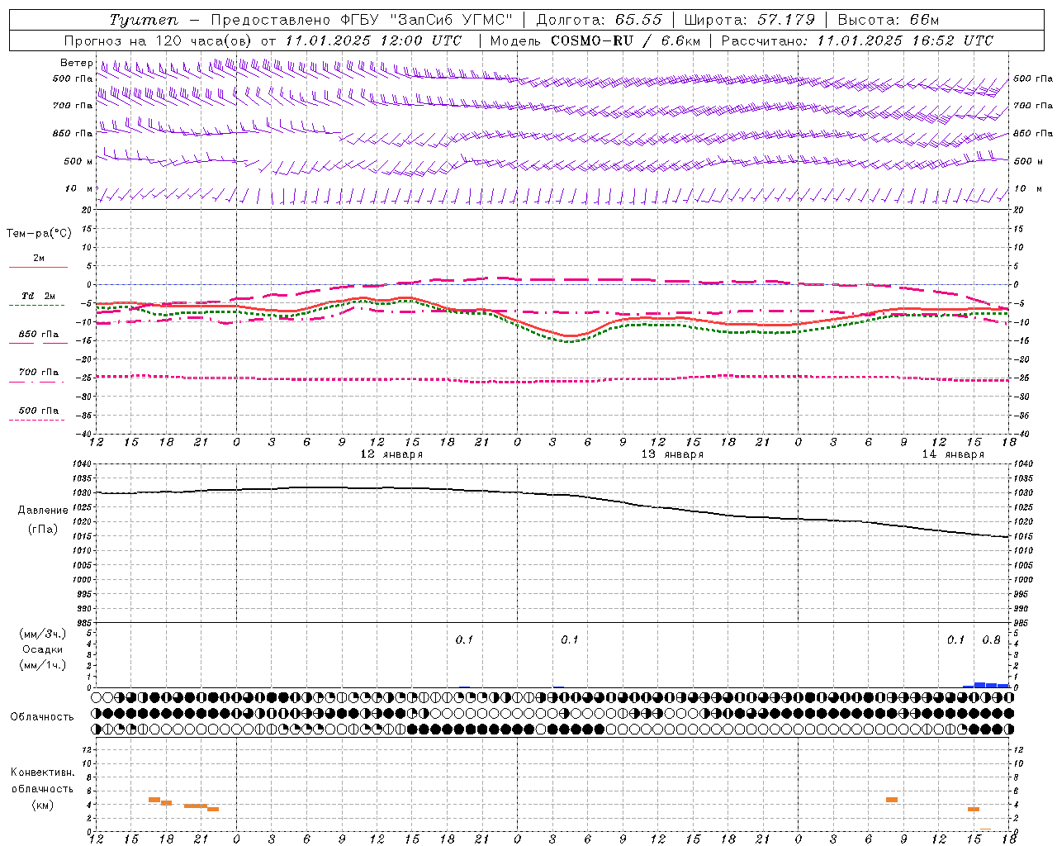Click the 0.1 precipitation value next to 0.8
Screen dimensions: 1057x846
[x=955, y=639]
